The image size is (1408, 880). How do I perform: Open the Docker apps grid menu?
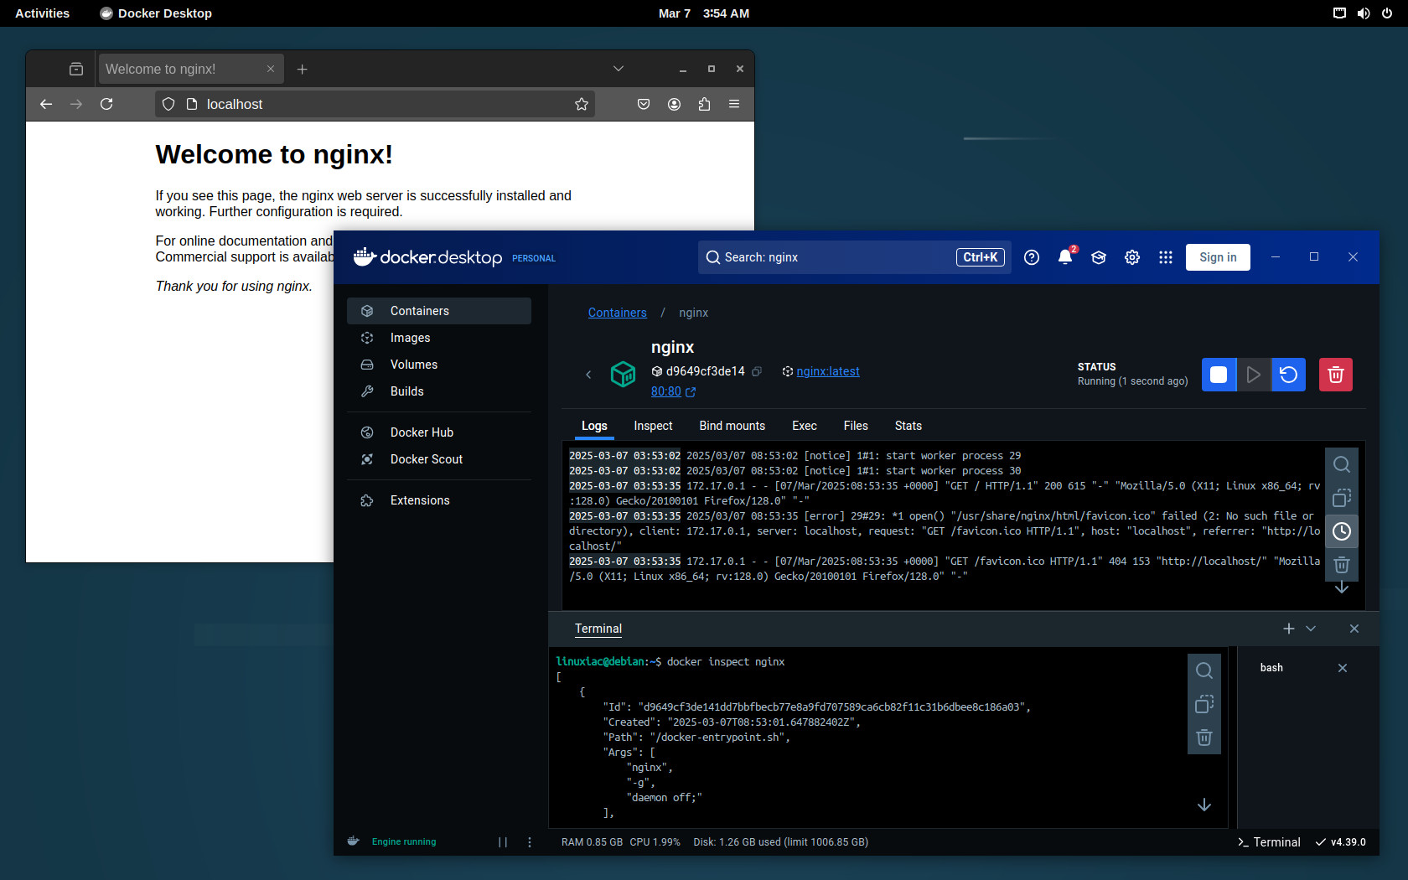[x=1166, y=257]
